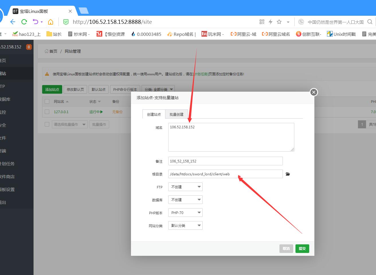
Task: Check the 127.0.0.1 site row checkbox
Action: (x=47, y=112)
